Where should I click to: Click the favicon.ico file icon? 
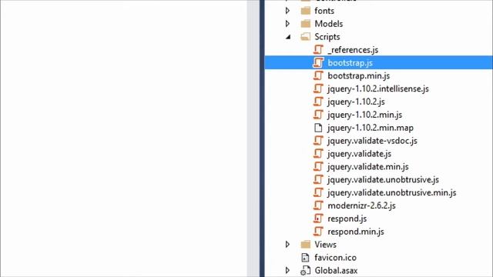[305, 258]
